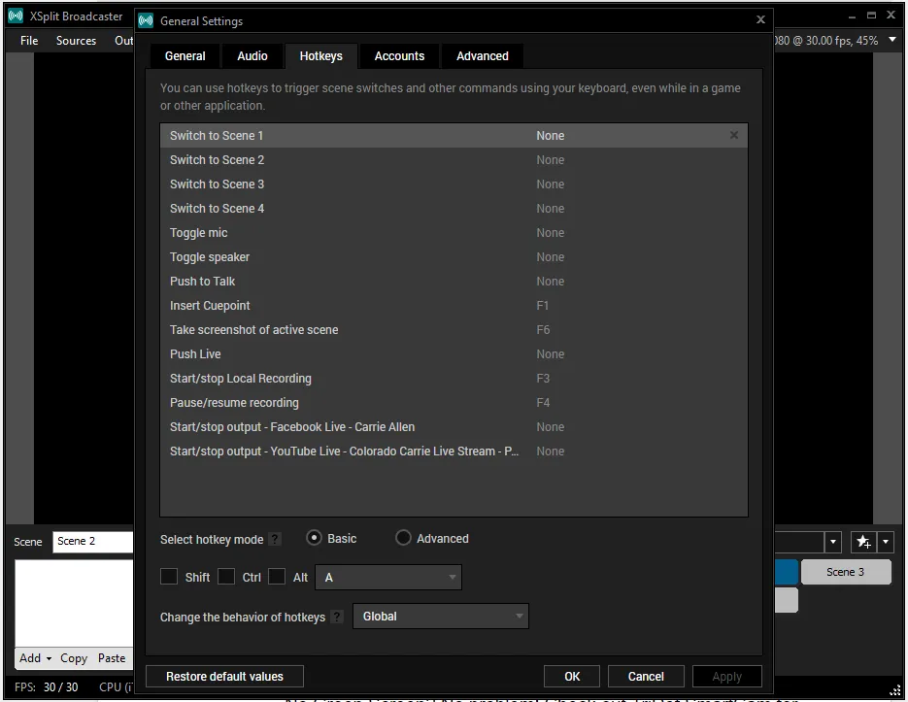Open the hotkey key dropdown showing A
The height and width of the screenshot is (702, 908).
pyautogui.click(x=388, y=578)
